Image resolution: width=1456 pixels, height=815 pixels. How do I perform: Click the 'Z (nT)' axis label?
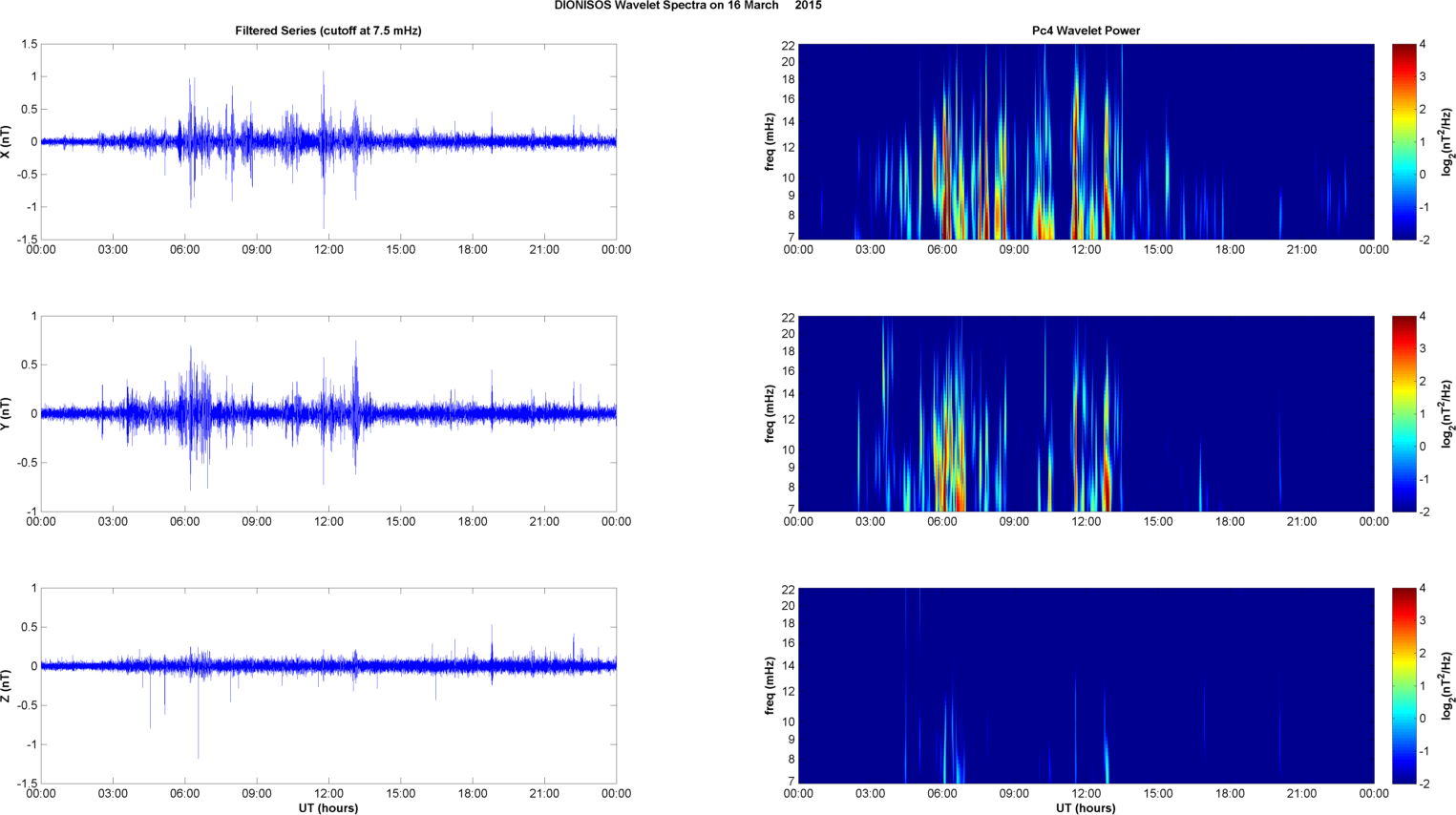click(x=6, y=686)
